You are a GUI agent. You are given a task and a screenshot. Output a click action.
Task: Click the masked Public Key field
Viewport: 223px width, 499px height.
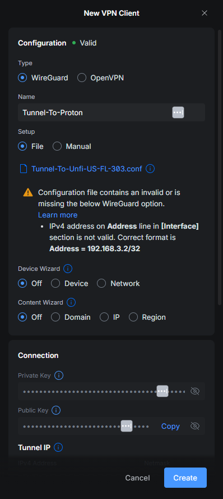pyautogui.click(x=112, y=426)
